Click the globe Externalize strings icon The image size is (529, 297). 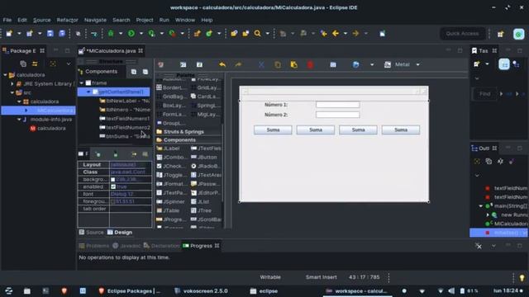pyautogui.click(x=356, y=64)
